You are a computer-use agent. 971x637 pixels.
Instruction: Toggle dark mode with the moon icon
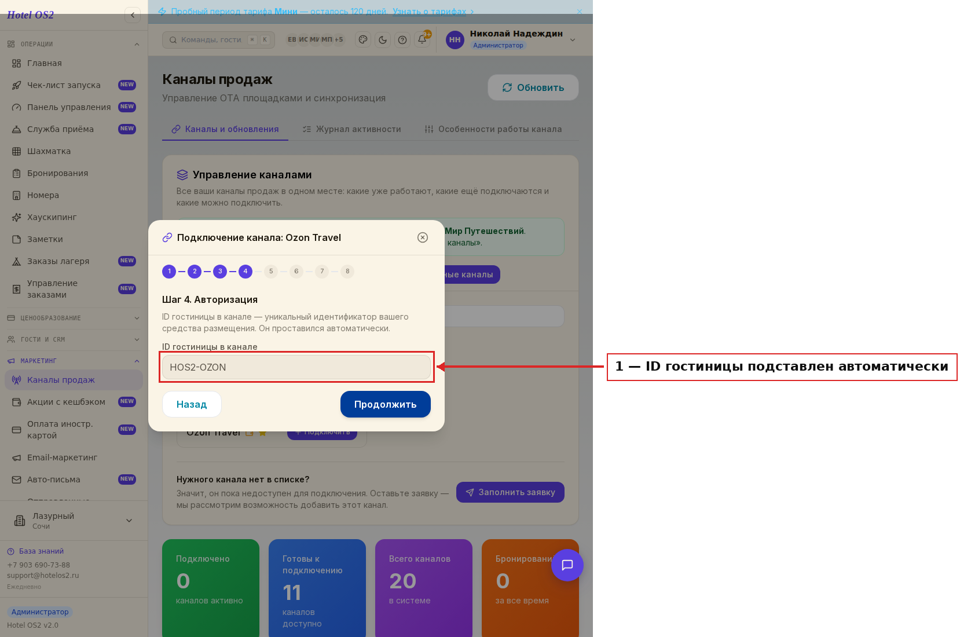[383, 40]
